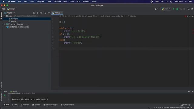Open the main run configuration dropdown
Screen dimensions: 194x109
tap(166, 9)
